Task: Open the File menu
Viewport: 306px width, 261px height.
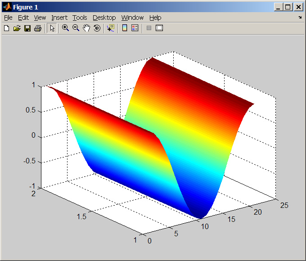Action: coord(8,18)
